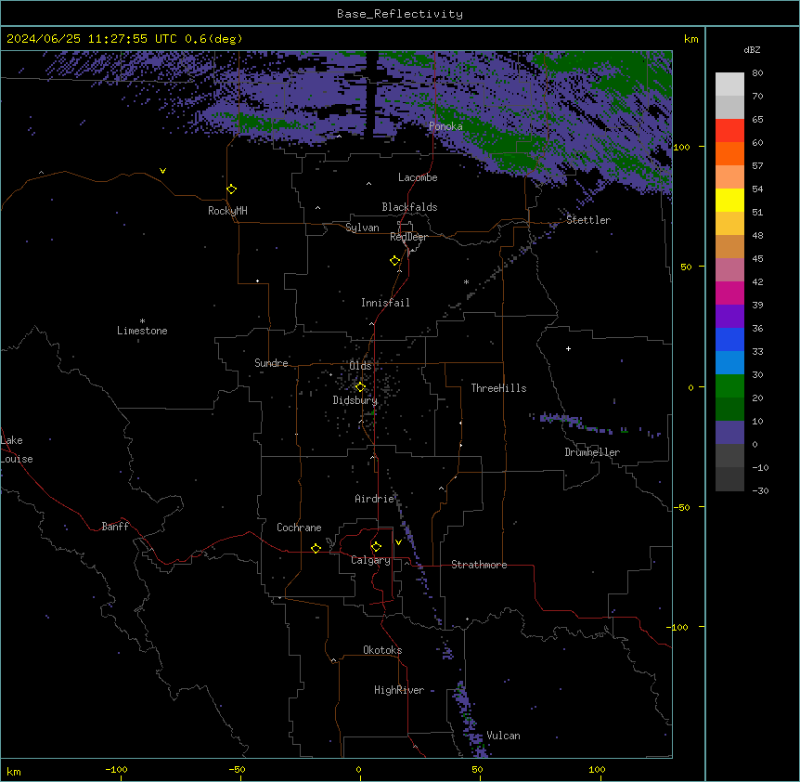
Task: Click the -50 tick on right axis
Action: pos(681,507)
